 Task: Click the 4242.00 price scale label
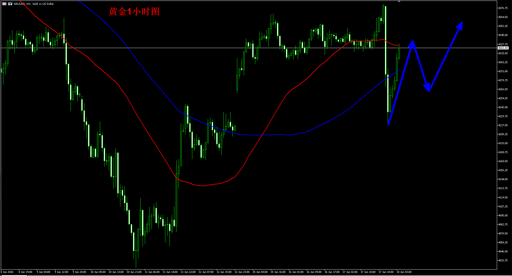[x=503, y=107]
